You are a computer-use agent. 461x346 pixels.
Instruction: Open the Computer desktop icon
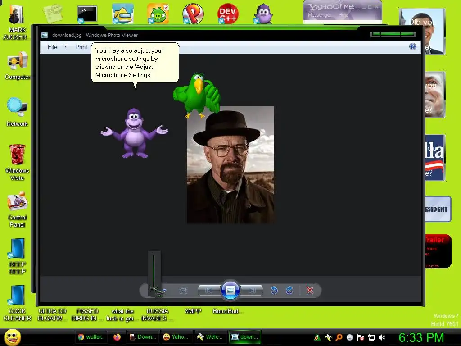(18, 66)
